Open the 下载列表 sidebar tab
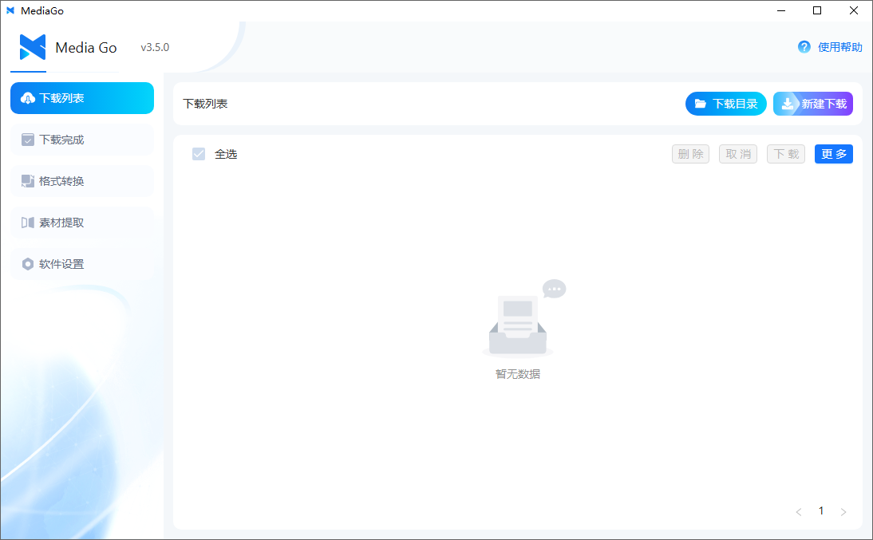 (82, 98)
